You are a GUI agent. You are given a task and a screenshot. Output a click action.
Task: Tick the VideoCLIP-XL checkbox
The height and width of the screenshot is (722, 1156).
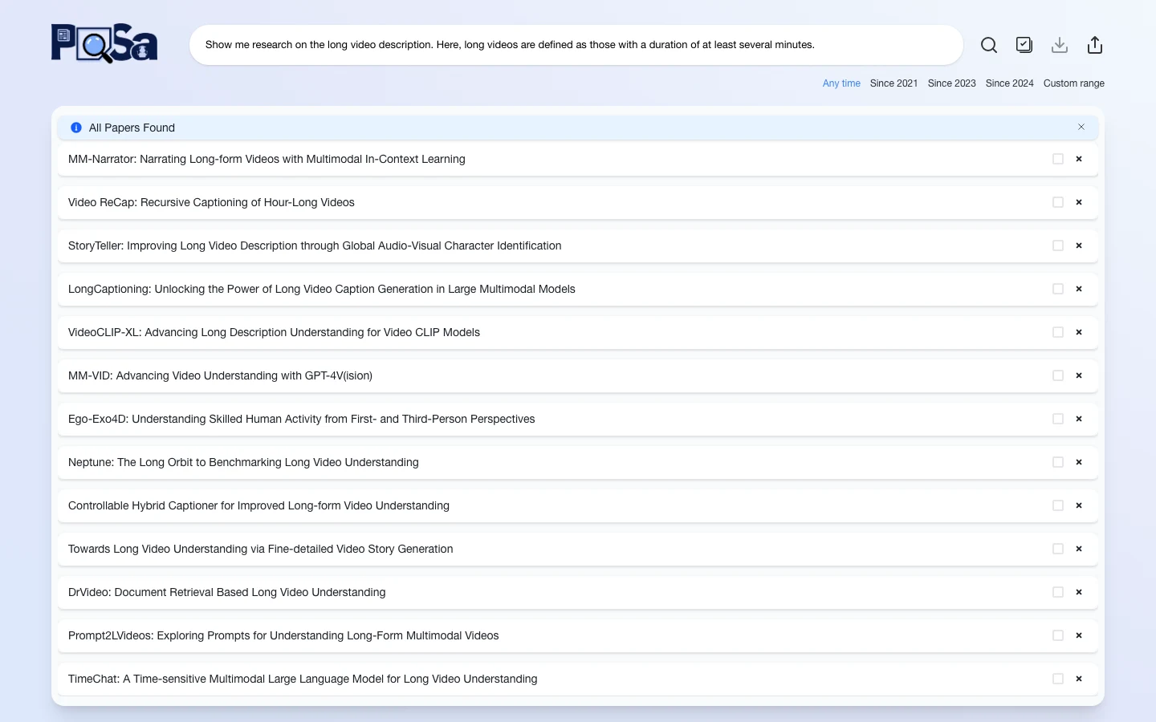click(x=1058, y=332)
